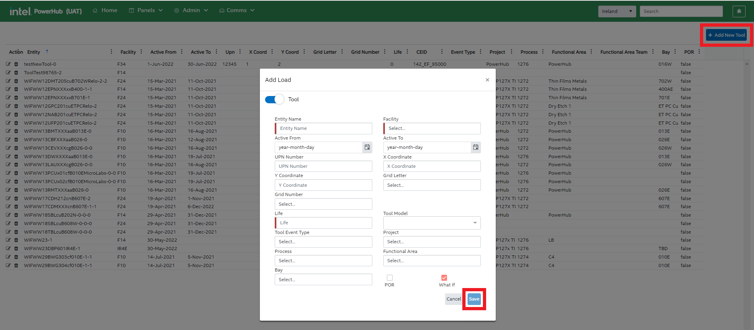Click the Save button
This screenshot has width=754, height=330.
(474, 299)
